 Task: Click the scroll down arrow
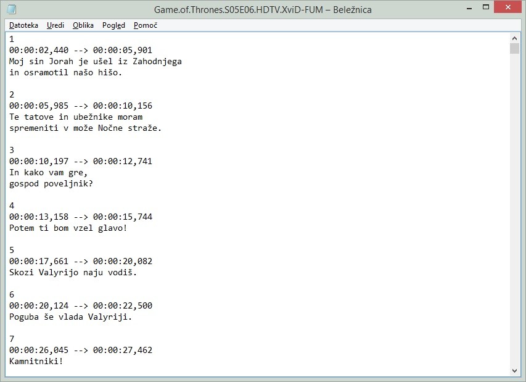click(x=514, y=370)
